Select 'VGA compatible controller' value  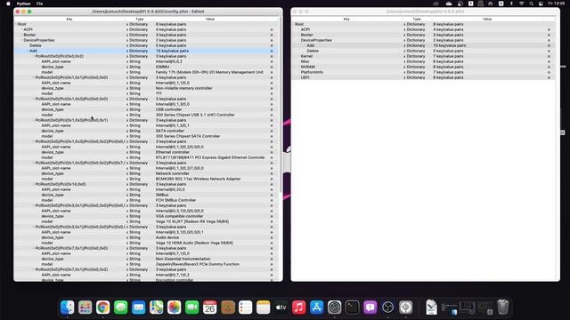[179, 216]
